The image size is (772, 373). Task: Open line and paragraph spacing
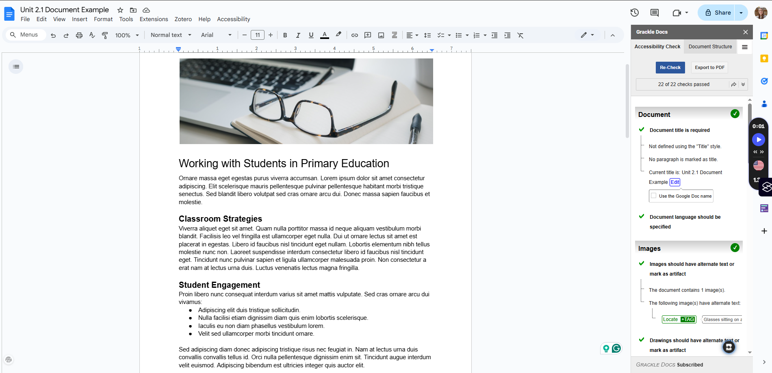[427, 35]
